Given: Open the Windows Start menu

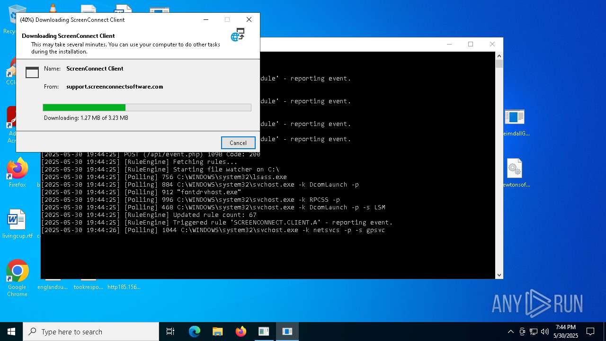Looking at the screenshot, I should coord(11,332).
